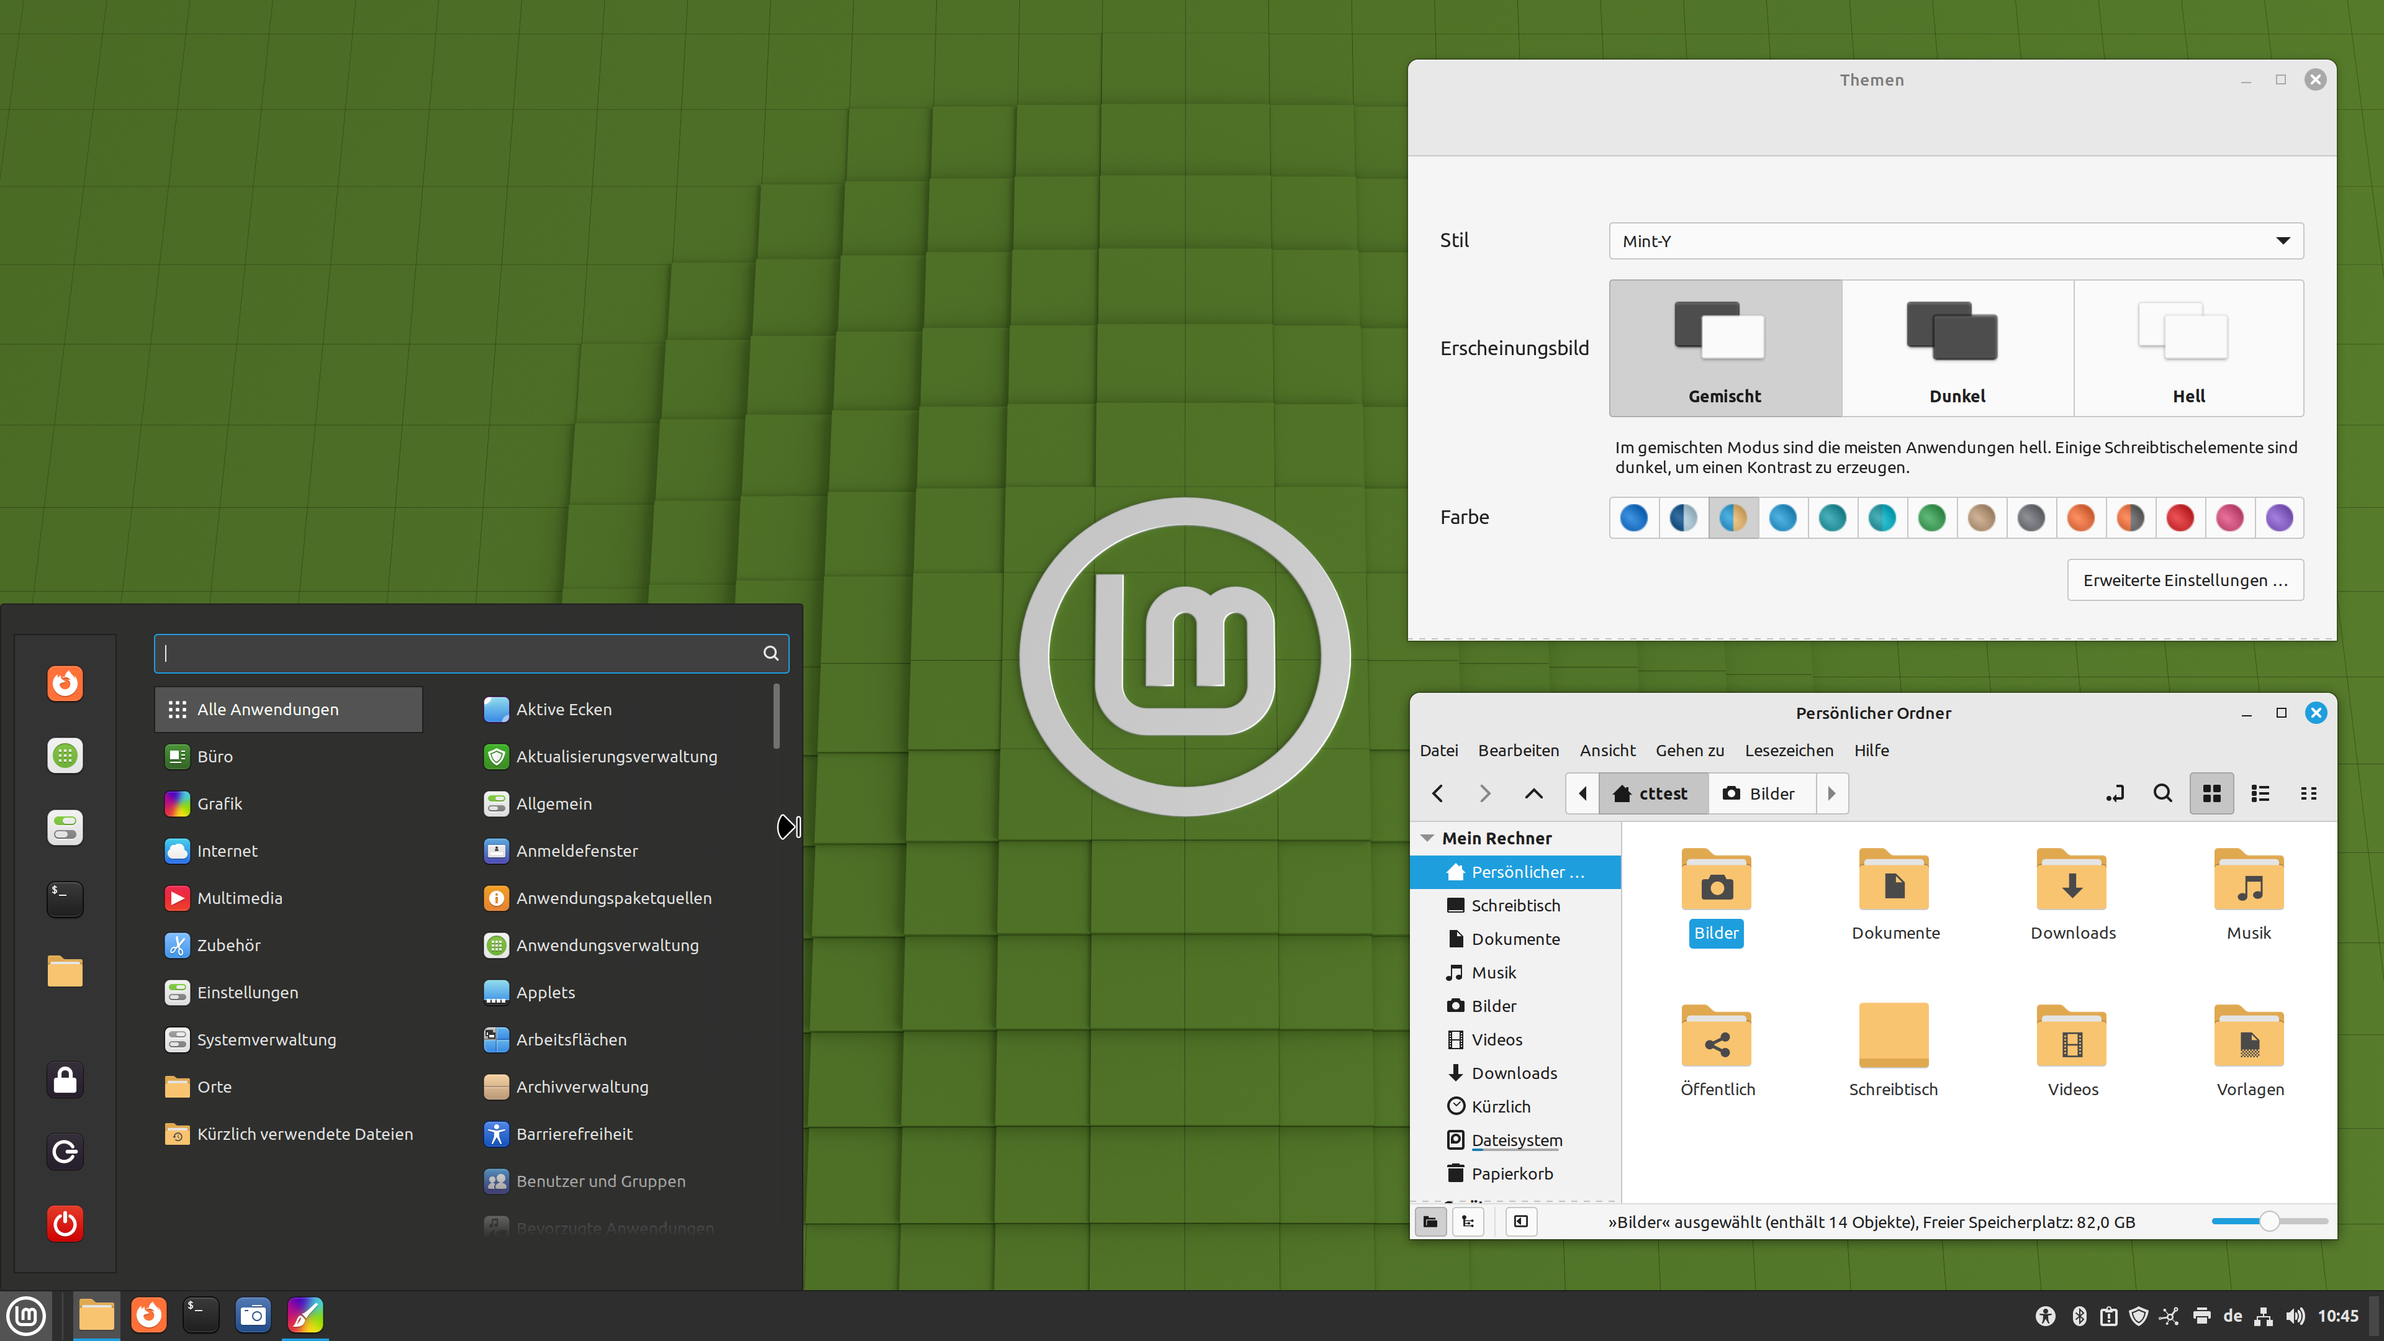Open the Stil Mint-Y dropdown

tap(1956, 241)
